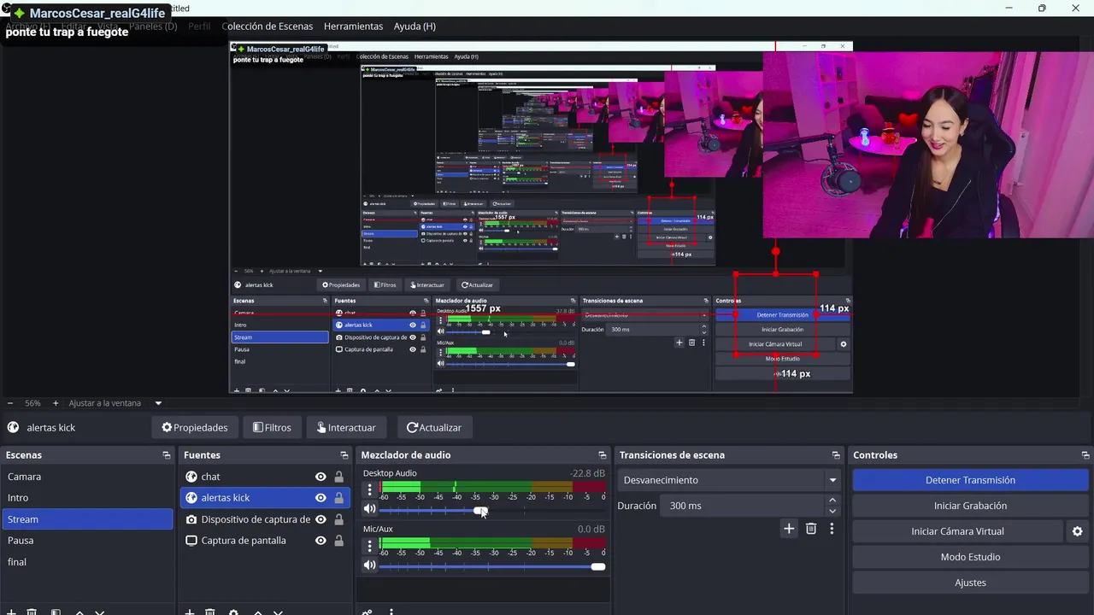Click the globe icon of the chat source
The height and width of the screenshot is (615, 1094).
[x=191, y=477]
